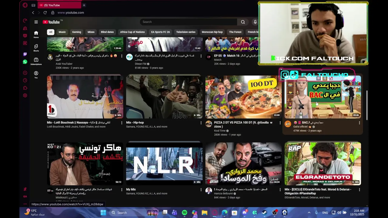Open options menu for Mix - Lotfi Bouchnak

click(x=122, y=123)
